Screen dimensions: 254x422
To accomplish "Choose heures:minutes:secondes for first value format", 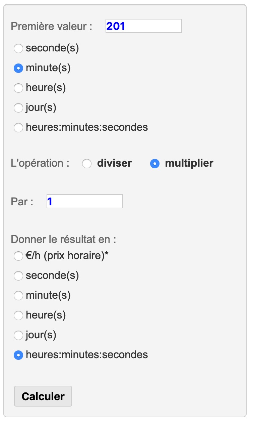I will point(18,128).
